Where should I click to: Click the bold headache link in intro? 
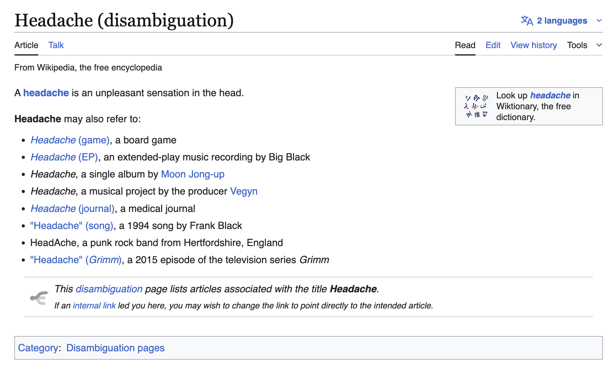click(x=46, y=93)
